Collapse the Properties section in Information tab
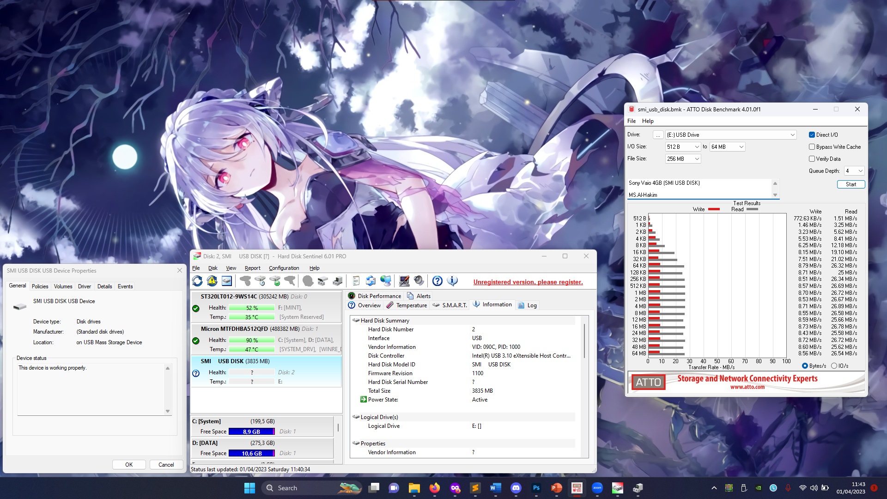 (x=356, y=443)
